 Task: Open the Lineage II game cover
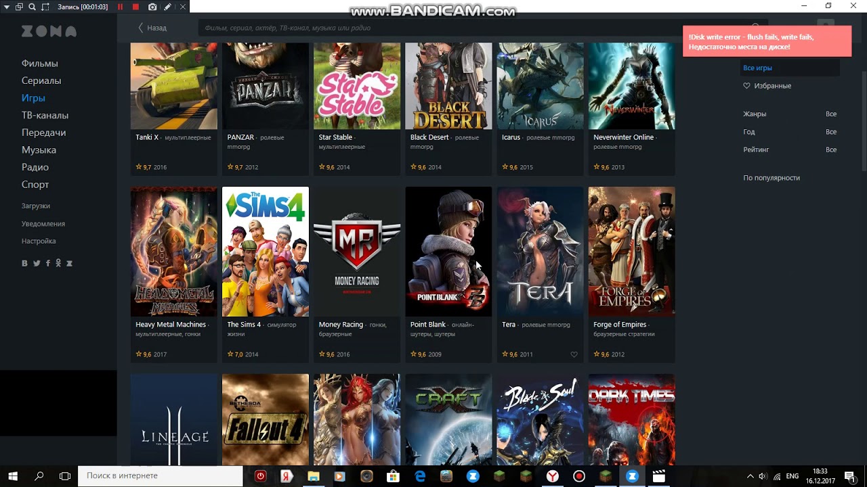click(x=174, y=419)
